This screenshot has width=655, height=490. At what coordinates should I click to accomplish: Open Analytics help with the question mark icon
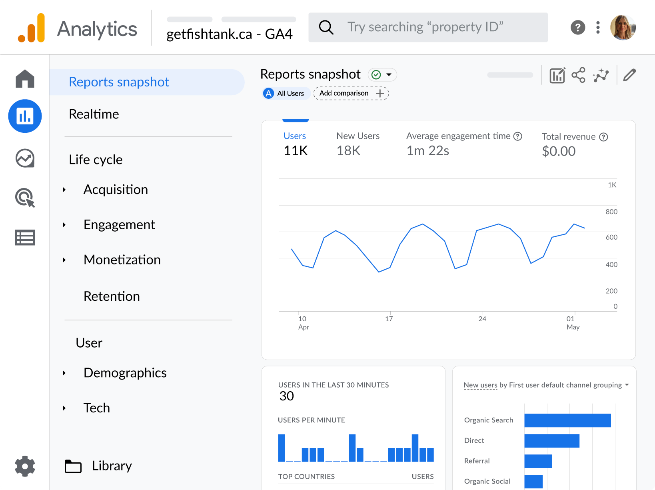577,27
